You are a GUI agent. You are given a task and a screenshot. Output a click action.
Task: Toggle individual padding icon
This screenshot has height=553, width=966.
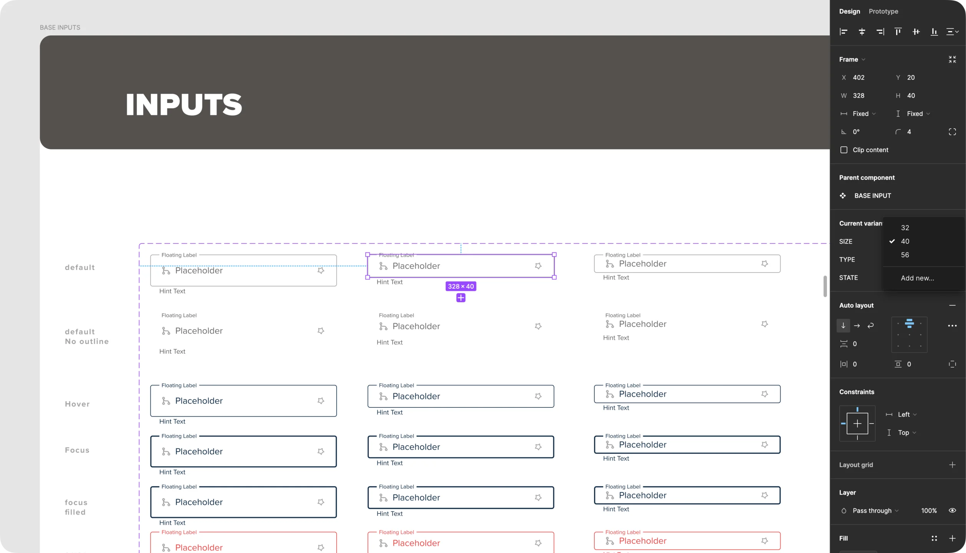click(x=952, y=364)
